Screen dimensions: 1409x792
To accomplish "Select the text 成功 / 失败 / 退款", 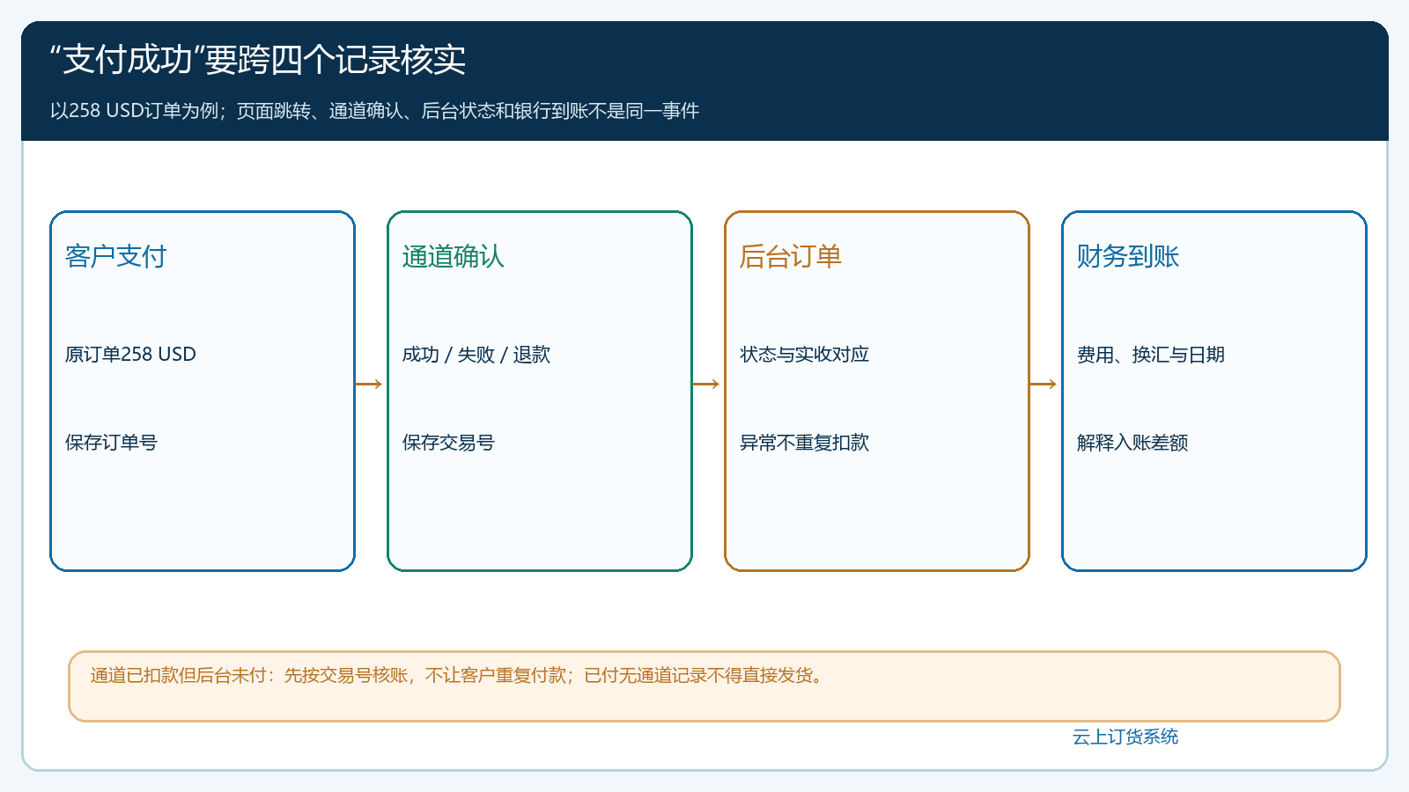I will [476, 355].
